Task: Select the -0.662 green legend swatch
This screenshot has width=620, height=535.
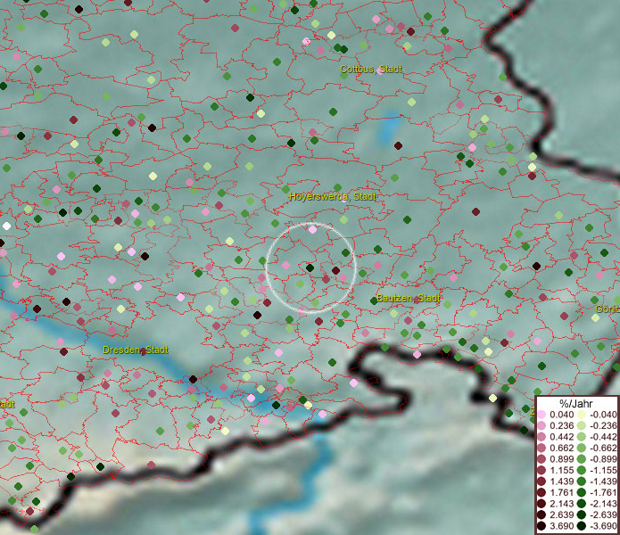Action: click(581, 448)
